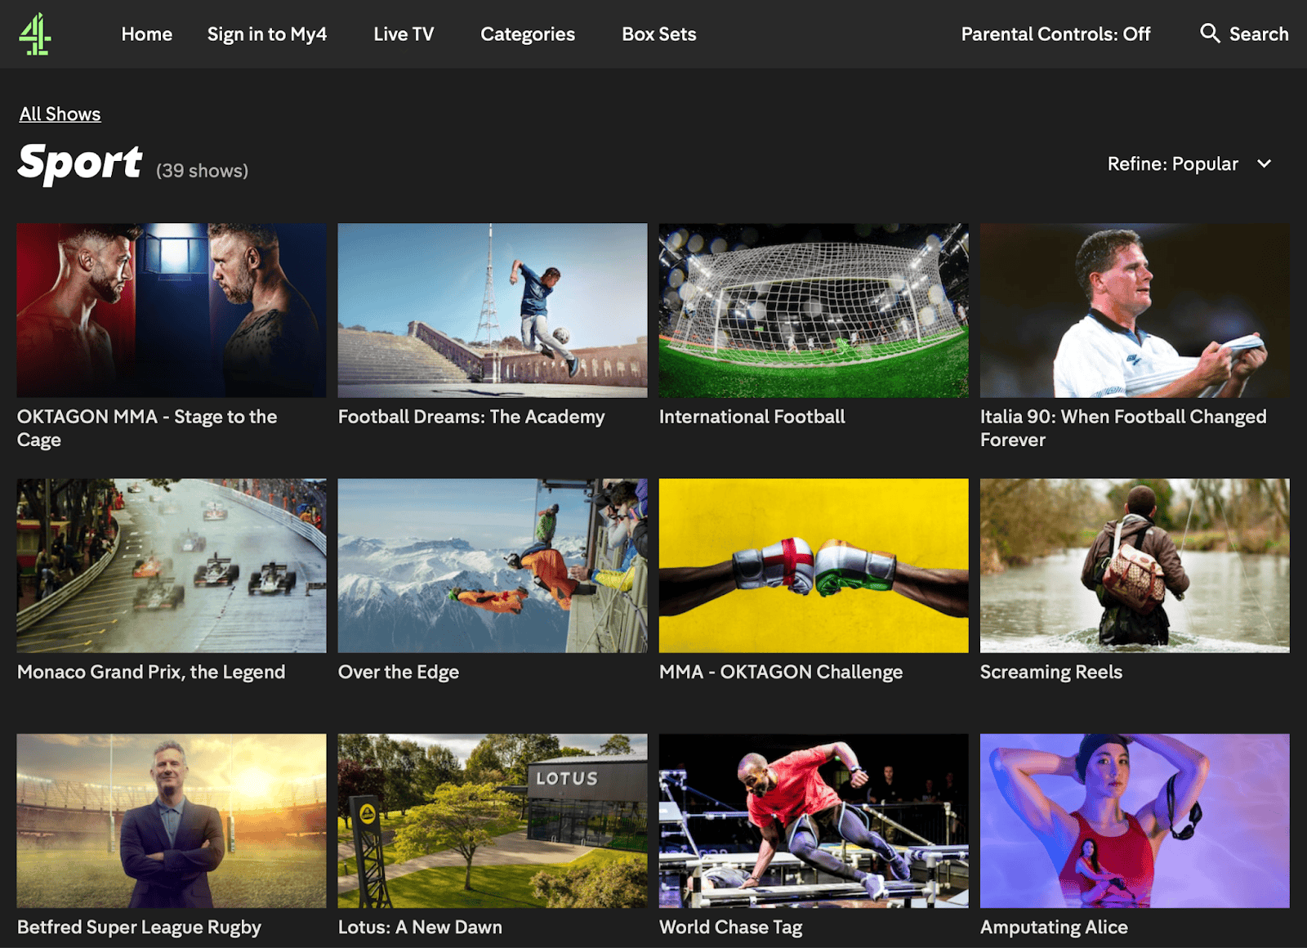The height and width of the screenshot is (948, 1307).
Task: Return to All Shows
Action: click(x=60, y=114)
